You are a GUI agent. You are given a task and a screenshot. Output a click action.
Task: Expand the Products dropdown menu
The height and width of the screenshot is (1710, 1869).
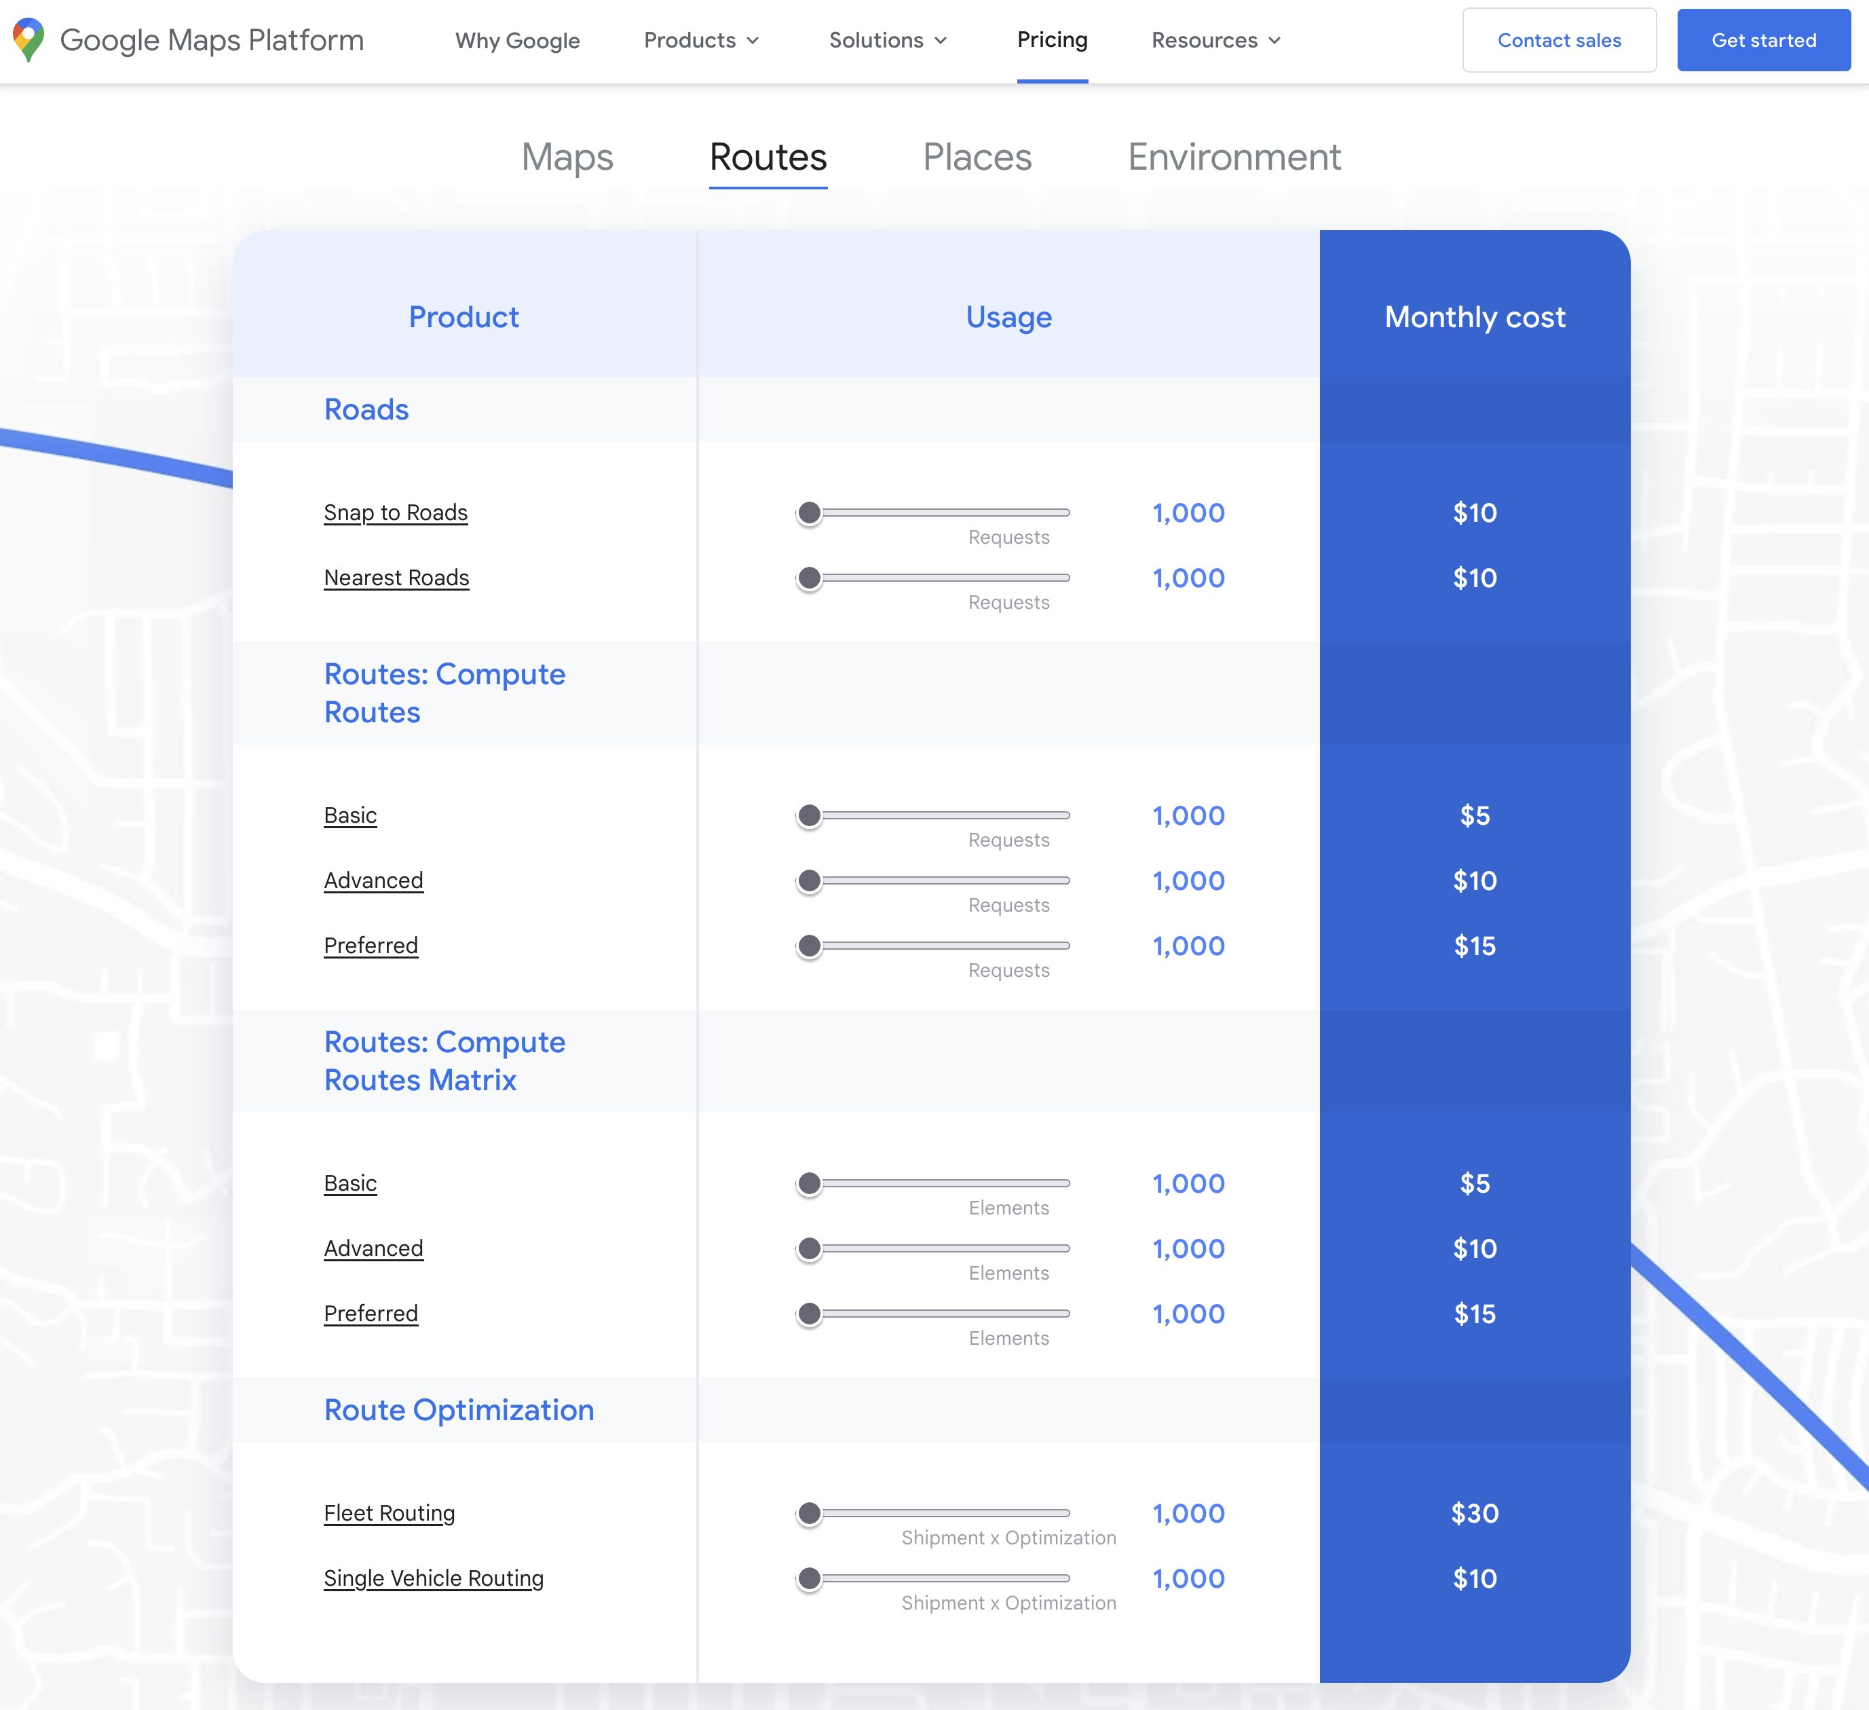pos(702,41)
